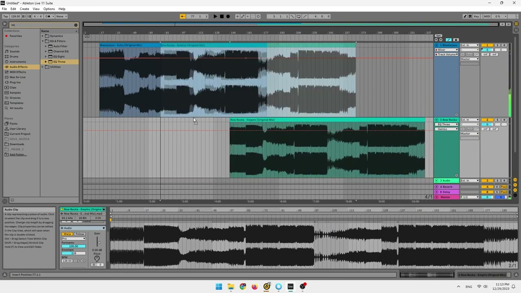Fold the 1 Blasterjaxx track
521x293 pixels.
437,45
